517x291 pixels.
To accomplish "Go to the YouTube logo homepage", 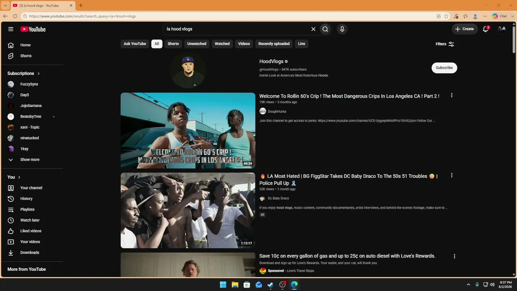I will (33, 29).
